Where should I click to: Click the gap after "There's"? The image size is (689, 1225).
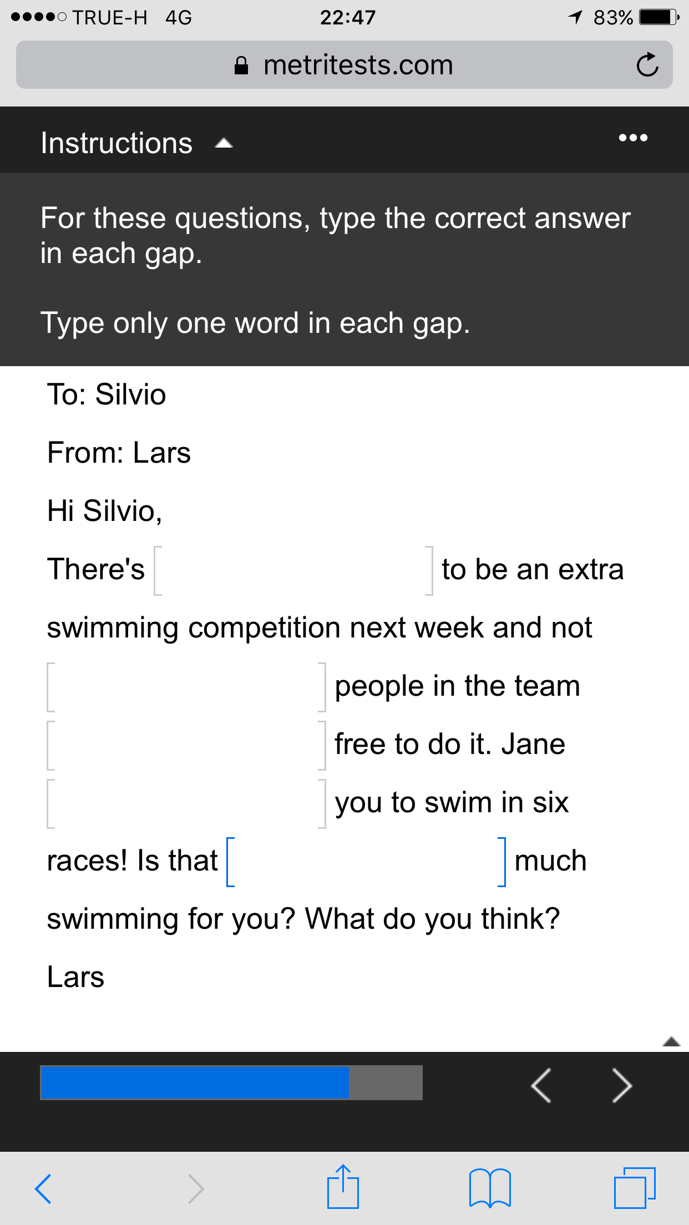click(293, 570)
